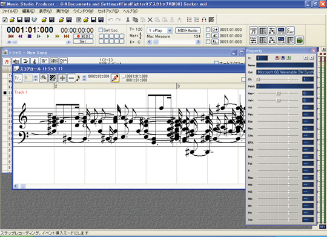Jump to the end of the song
Viewport: 327px width, 237px height.
67,36
